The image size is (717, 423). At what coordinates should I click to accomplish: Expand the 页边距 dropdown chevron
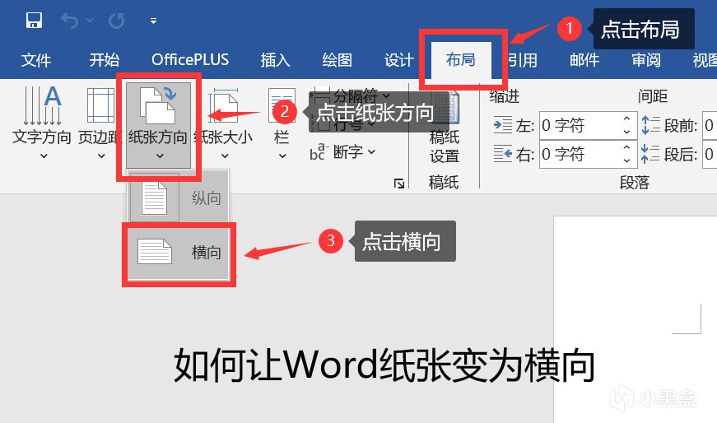[x=101, y=156]
